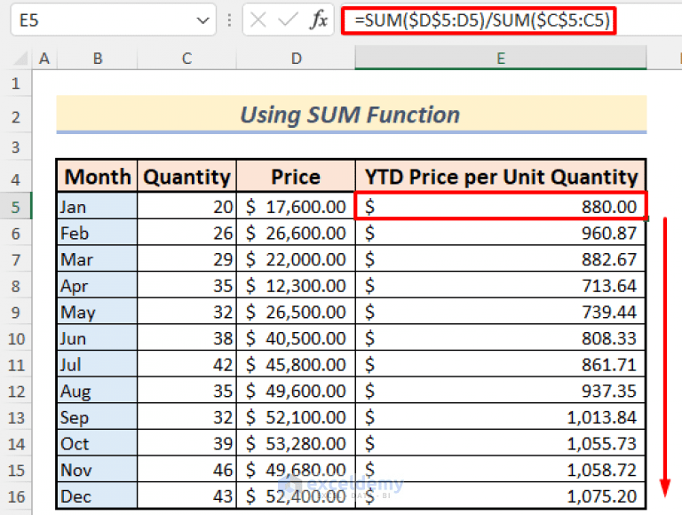This screenshot has width=682, height=515.
Task: Click the 'Dec' month cell
Action: tap(98, 496)
